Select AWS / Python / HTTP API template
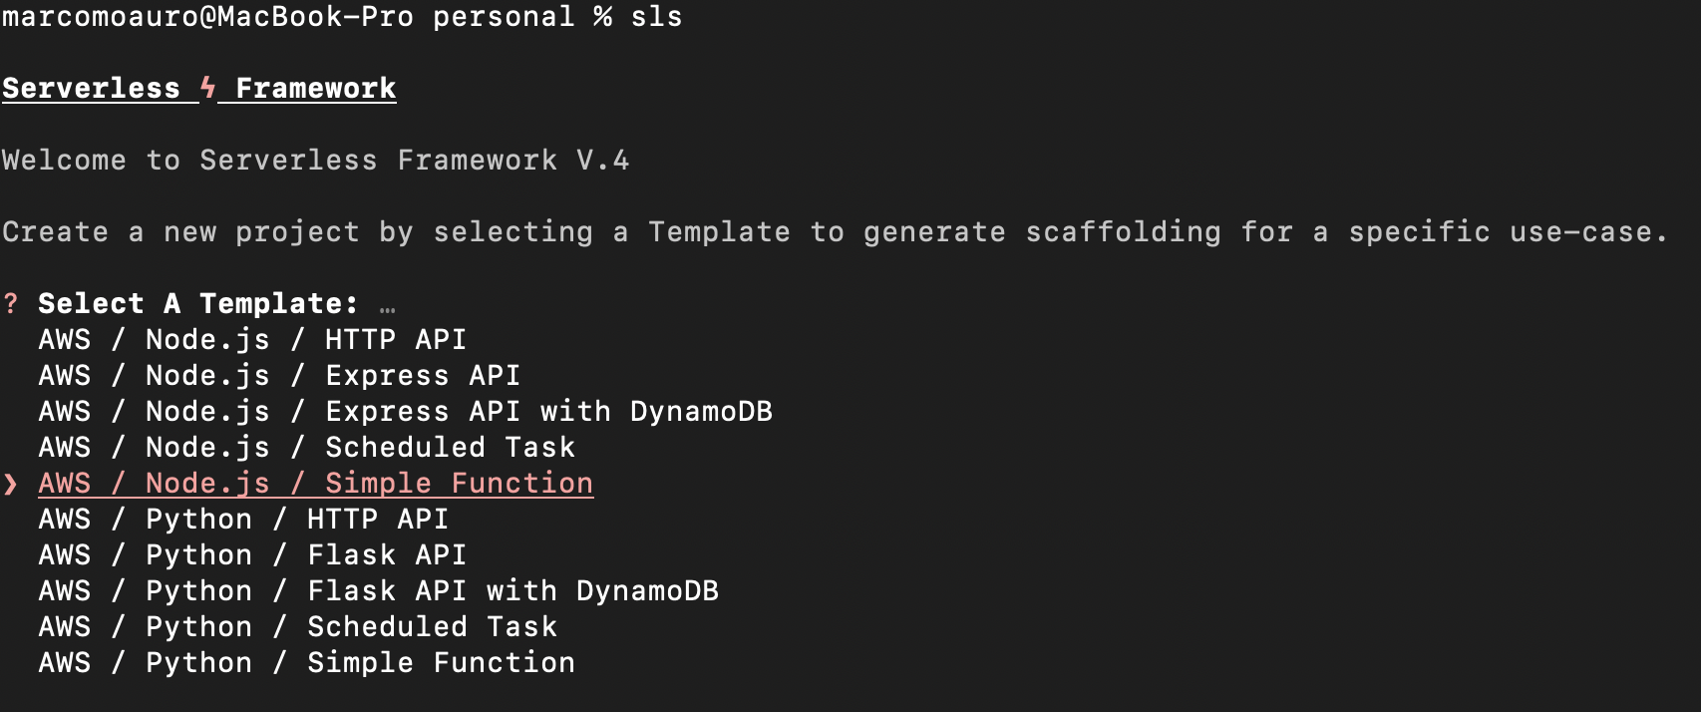Screen dimensions: 1701x712 tap(242, 520)
